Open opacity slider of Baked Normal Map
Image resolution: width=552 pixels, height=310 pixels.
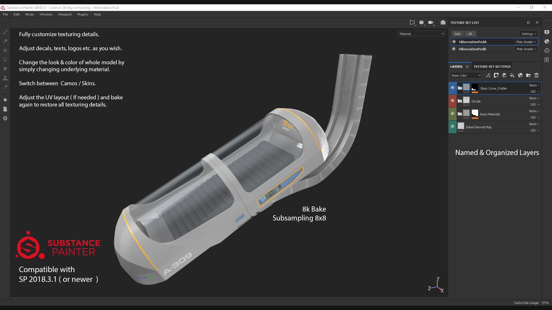click(535, 130)
